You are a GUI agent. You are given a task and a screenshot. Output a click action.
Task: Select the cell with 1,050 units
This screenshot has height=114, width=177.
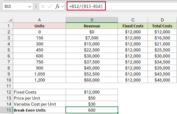pos(39,74)
